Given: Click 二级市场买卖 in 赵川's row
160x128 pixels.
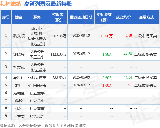Looking at the screenshot, I should 146,85.
